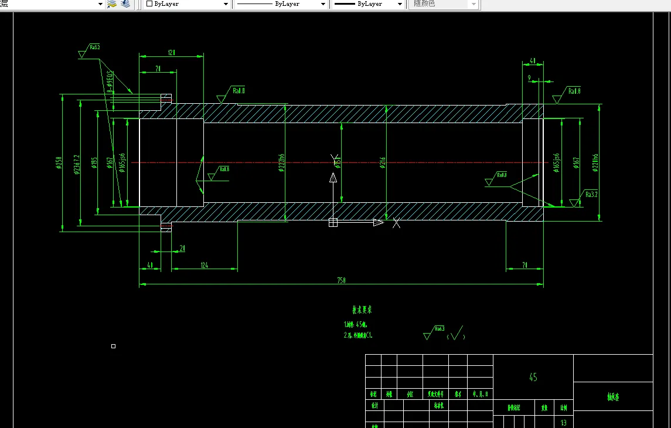Click the red horizontal centerline of the part
The height and width of the screenshot is (428, 671).
[x=340, y=162]
